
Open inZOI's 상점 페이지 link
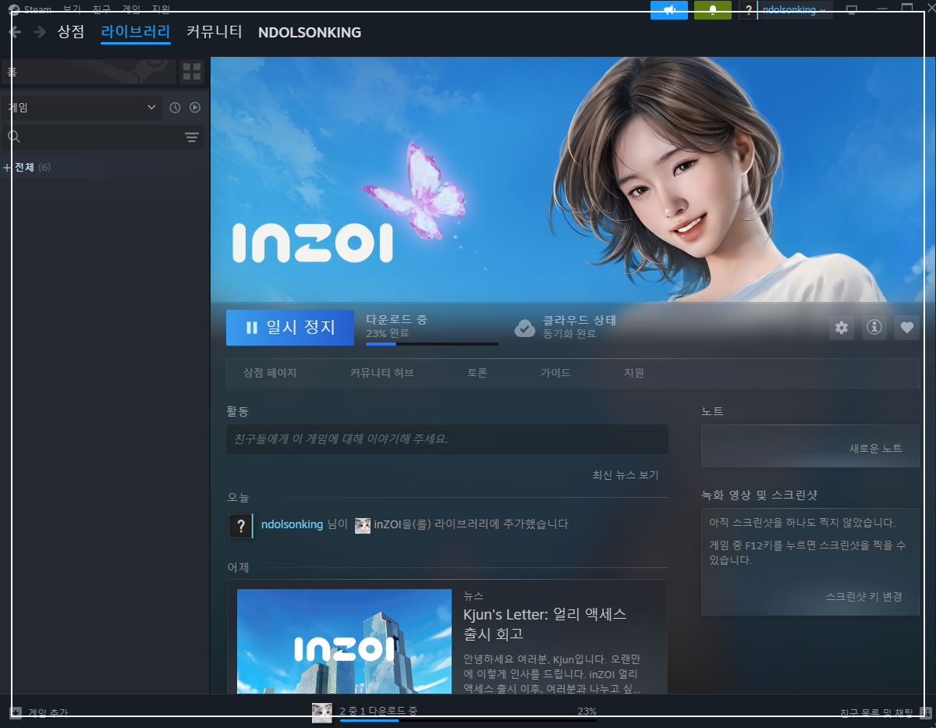point(270,373)
